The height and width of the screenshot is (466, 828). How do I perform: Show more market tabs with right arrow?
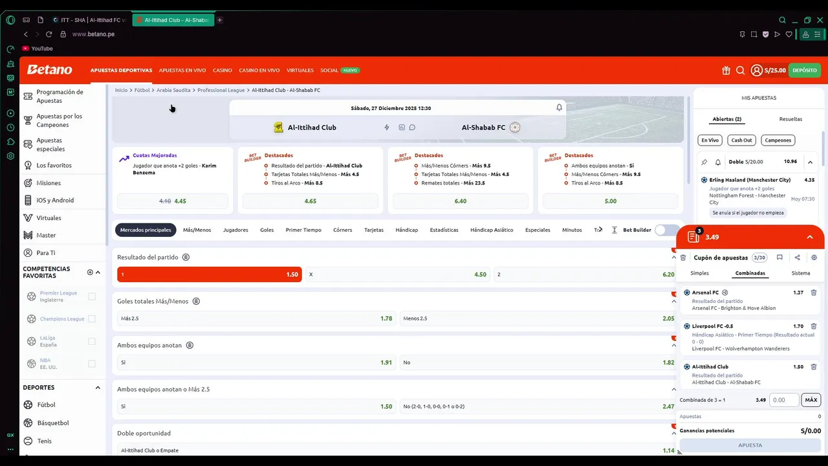pos(600,230)
